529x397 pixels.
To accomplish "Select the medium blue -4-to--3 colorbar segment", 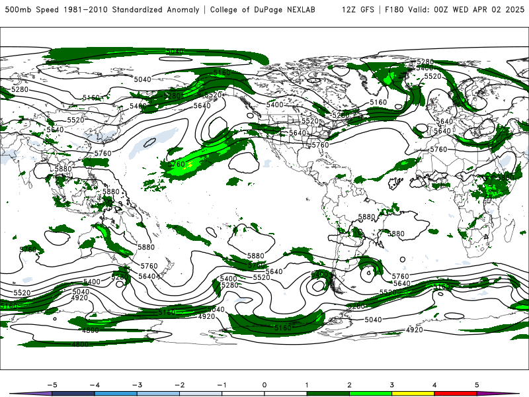I will click(116, 394).
